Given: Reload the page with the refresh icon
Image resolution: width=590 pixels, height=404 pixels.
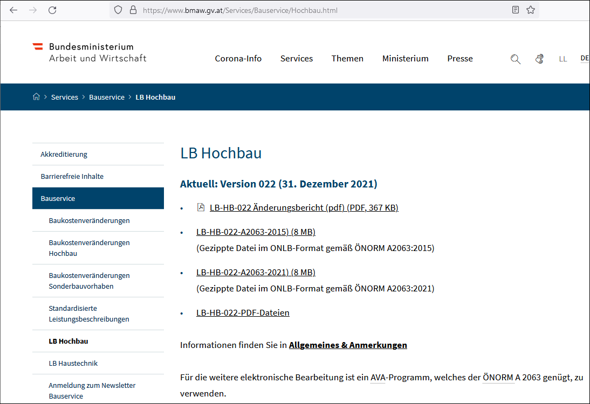Looking at the screenshot, I should point(52,10).
